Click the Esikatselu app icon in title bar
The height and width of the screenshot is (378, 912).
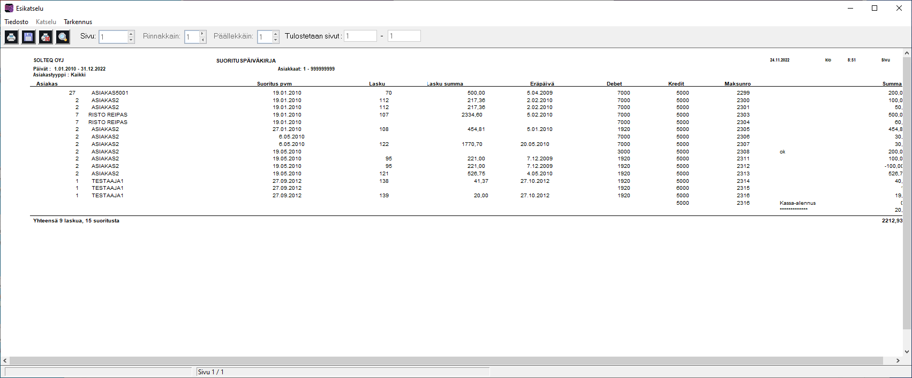(9, 8)
